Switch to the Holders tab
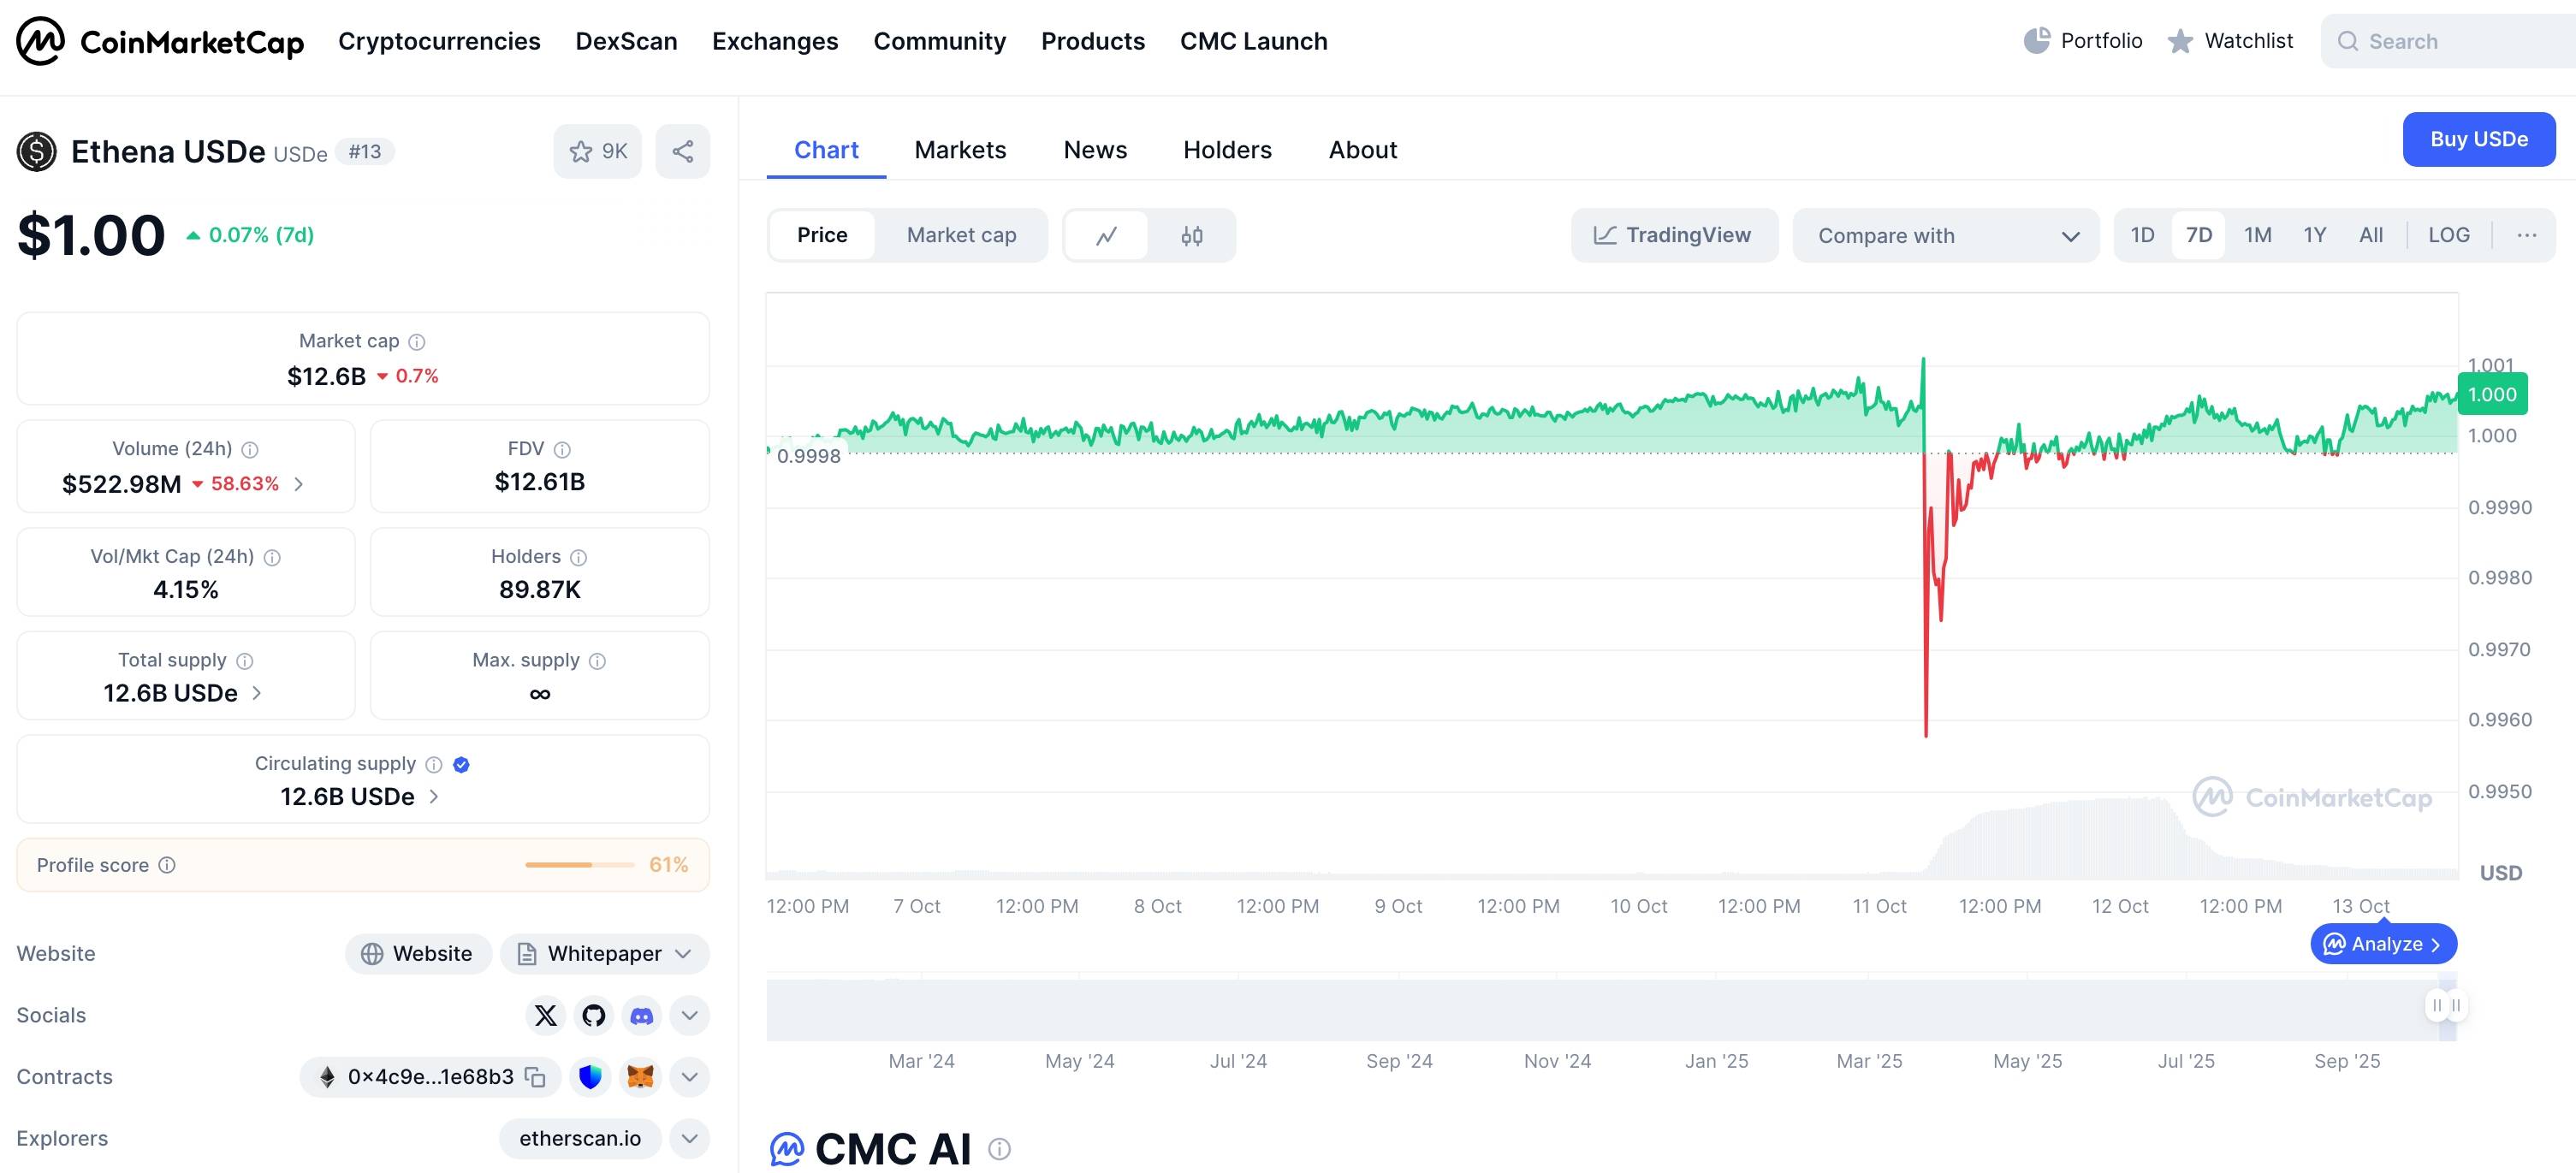The image size is (2576, 1173). [x=1227, y=150]
